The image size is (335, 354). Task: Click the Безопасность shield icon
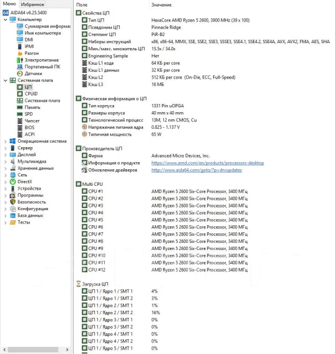coord(13,202)
